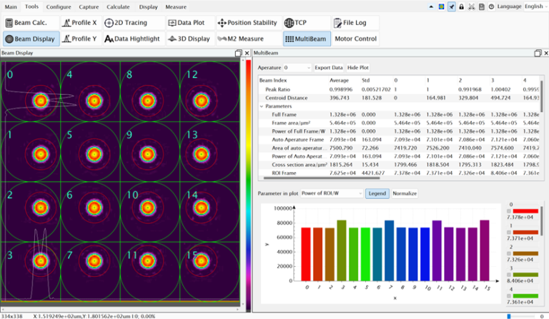The width and height of the screenshot is (549, 319).
Task: Open the Measure menu tab
Action: pyautogui.click(x=176, y=6)
